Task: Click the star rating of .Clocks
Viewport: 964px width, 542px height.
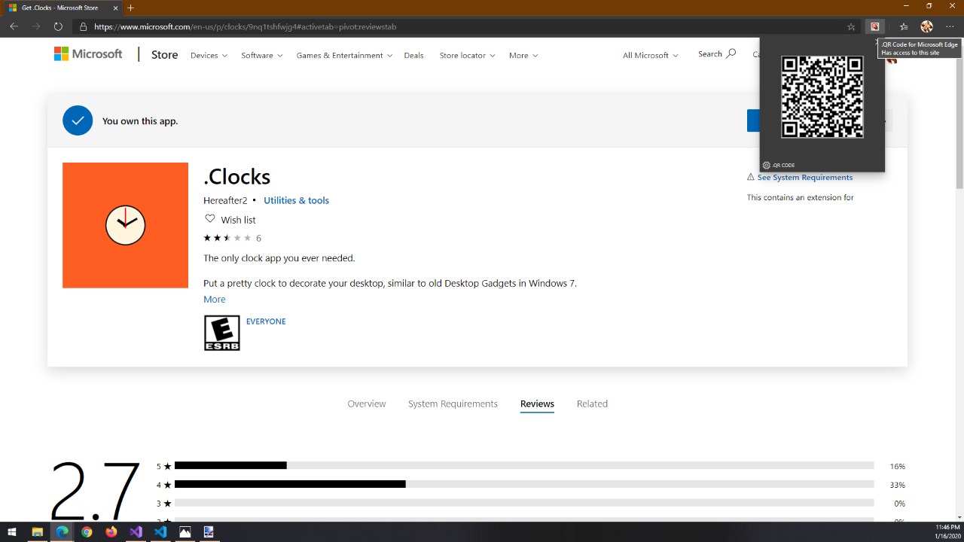Action: click(227, 238)
